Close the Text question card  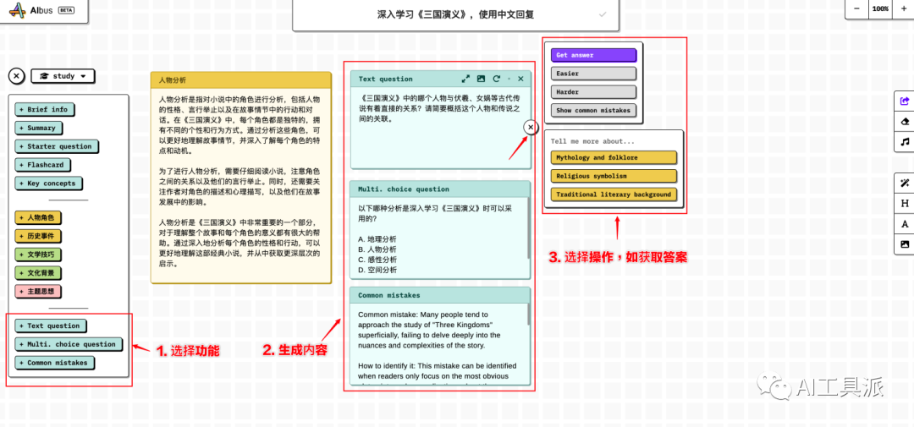(521, 79)
